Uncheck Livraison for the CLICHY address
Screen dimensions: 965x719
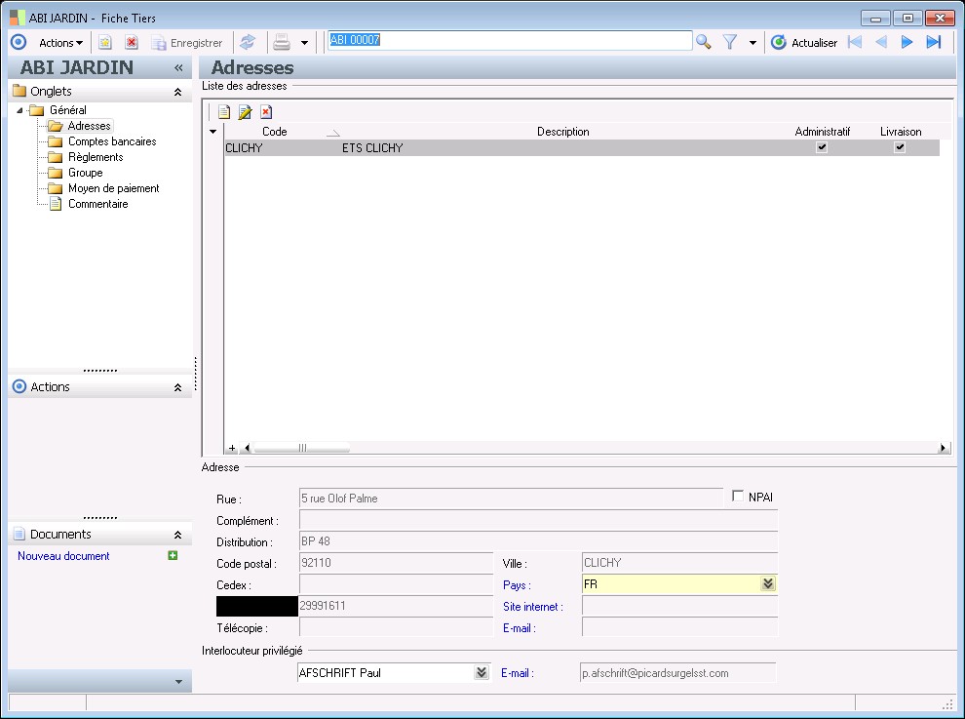coord(900,148)
